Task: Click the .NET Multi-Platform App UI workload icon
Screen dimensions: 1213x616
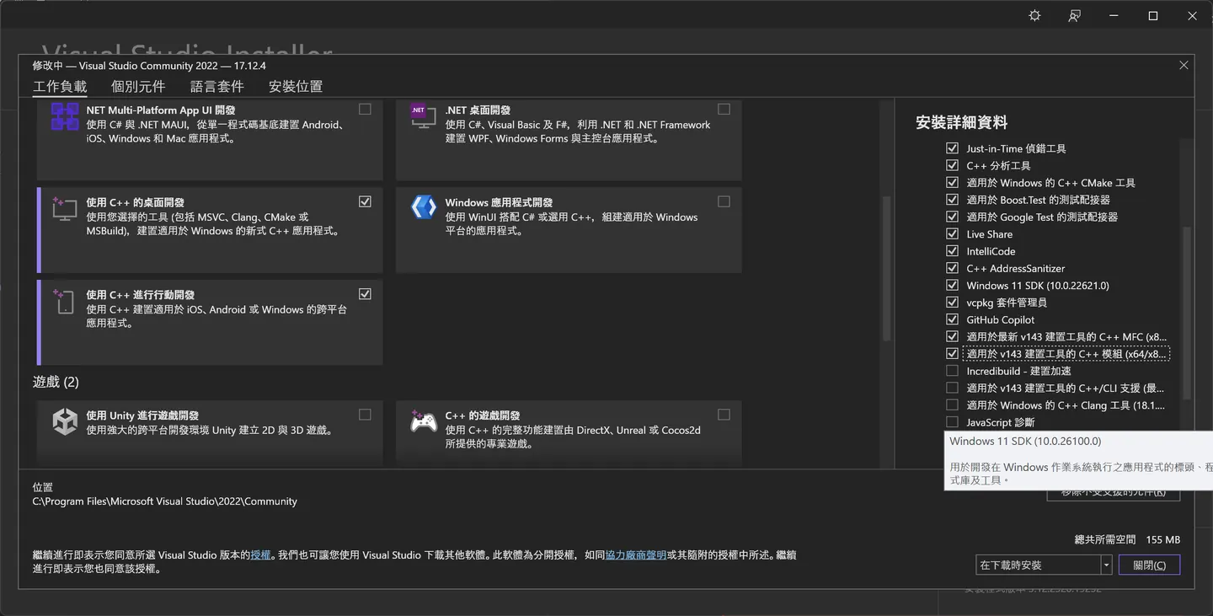Action: (x=65, y=116)
